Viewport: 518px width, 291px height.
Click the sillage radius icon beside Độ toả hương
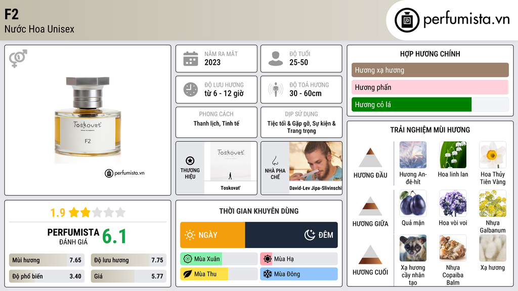276,89
